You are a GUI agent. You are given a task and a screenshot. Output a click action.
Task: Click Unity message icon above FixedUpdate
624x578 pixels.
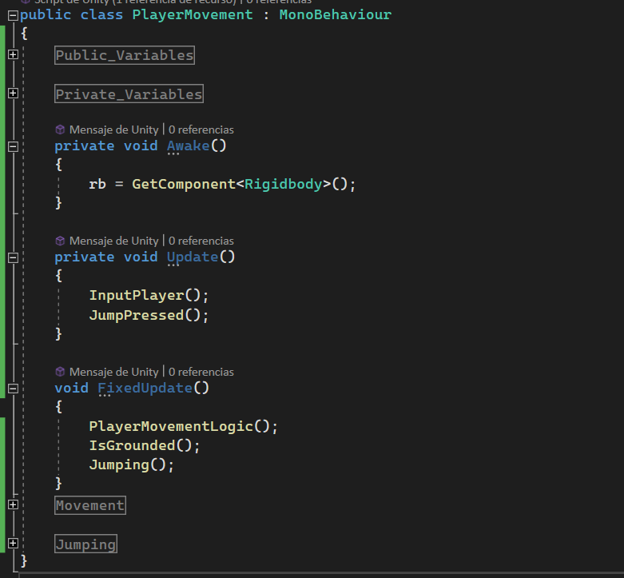click(60, 372)
